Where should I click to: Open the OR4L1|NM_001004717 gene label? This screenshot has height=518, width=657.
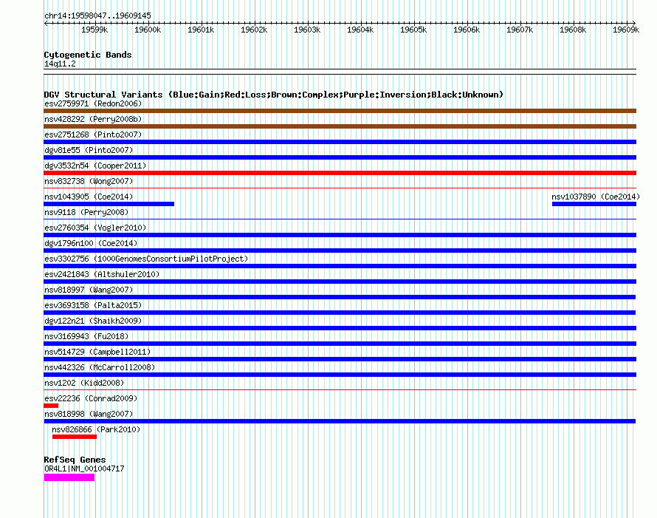click(x=84, y=468)
